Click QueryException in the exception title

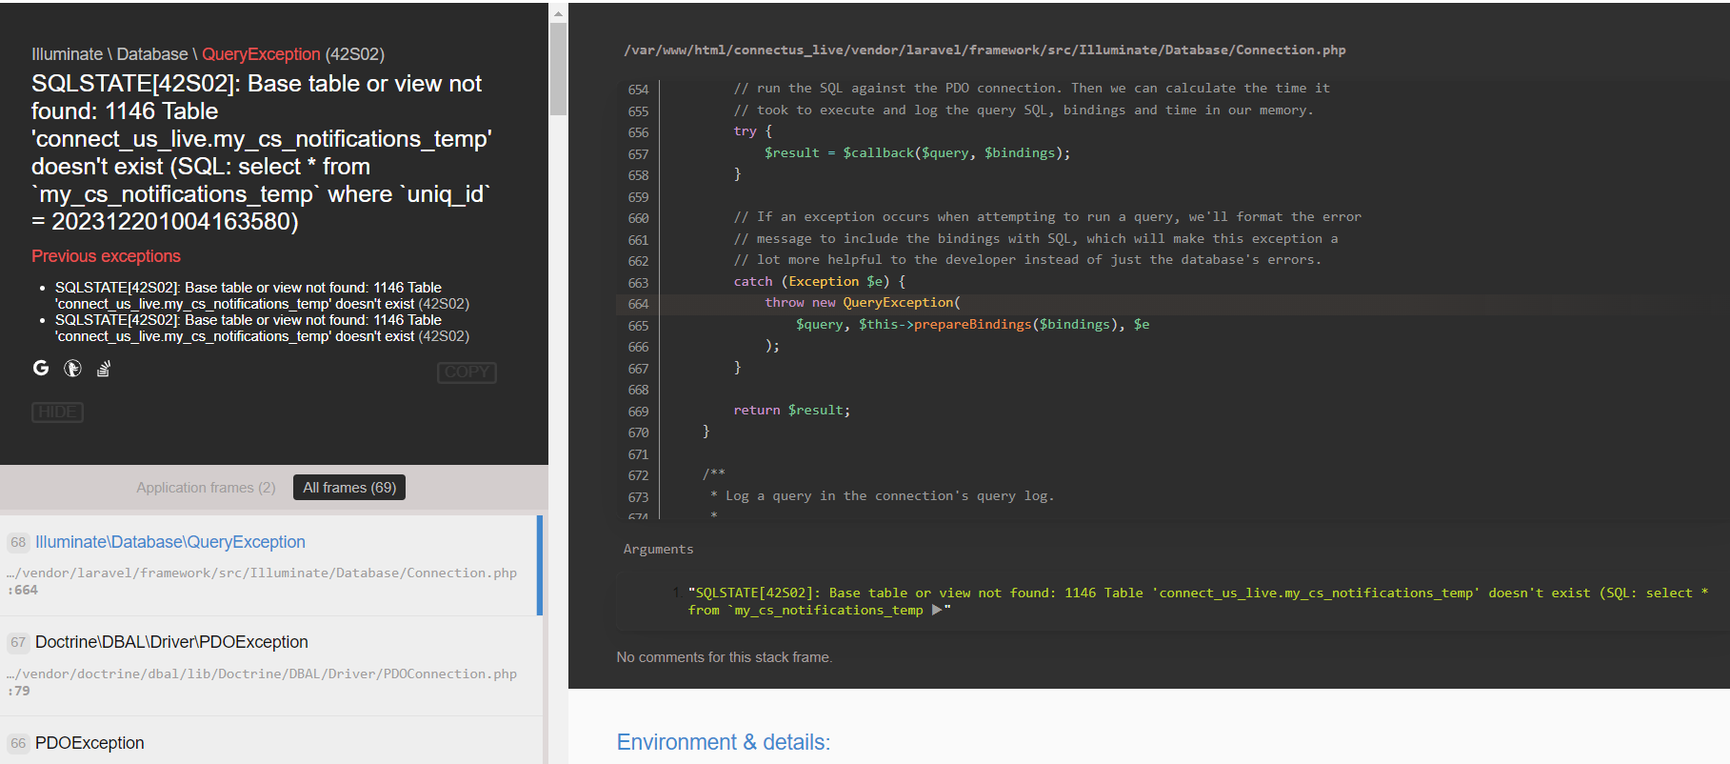[261, 54]
